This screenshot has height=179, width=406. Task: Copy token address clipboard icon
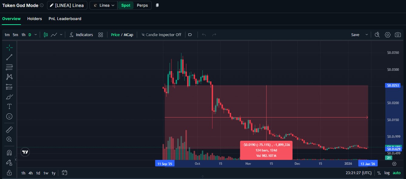(x=157, y=5)
